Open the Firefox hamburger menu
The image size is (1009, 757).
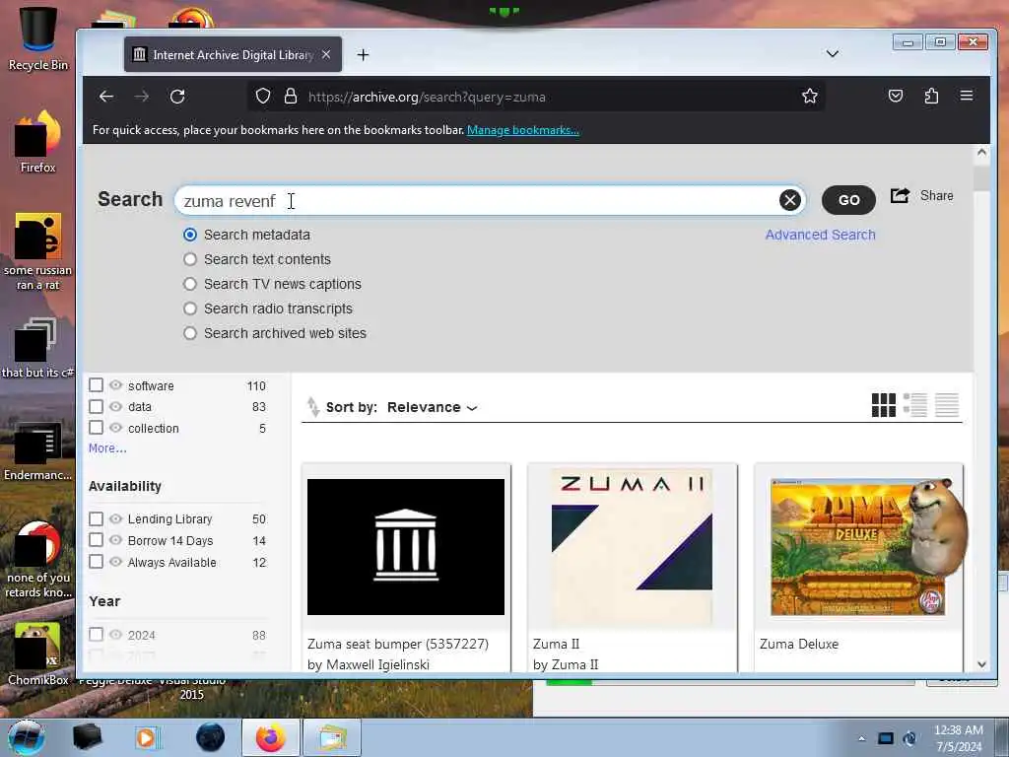tap(967, 96)
